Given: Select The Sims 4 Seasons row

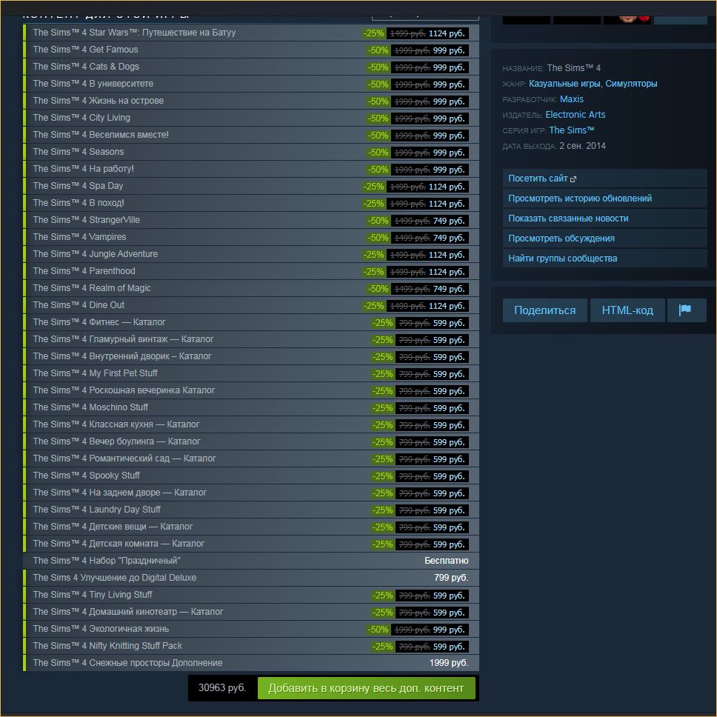Looking at the screenshot, I should tap(251, 153).
